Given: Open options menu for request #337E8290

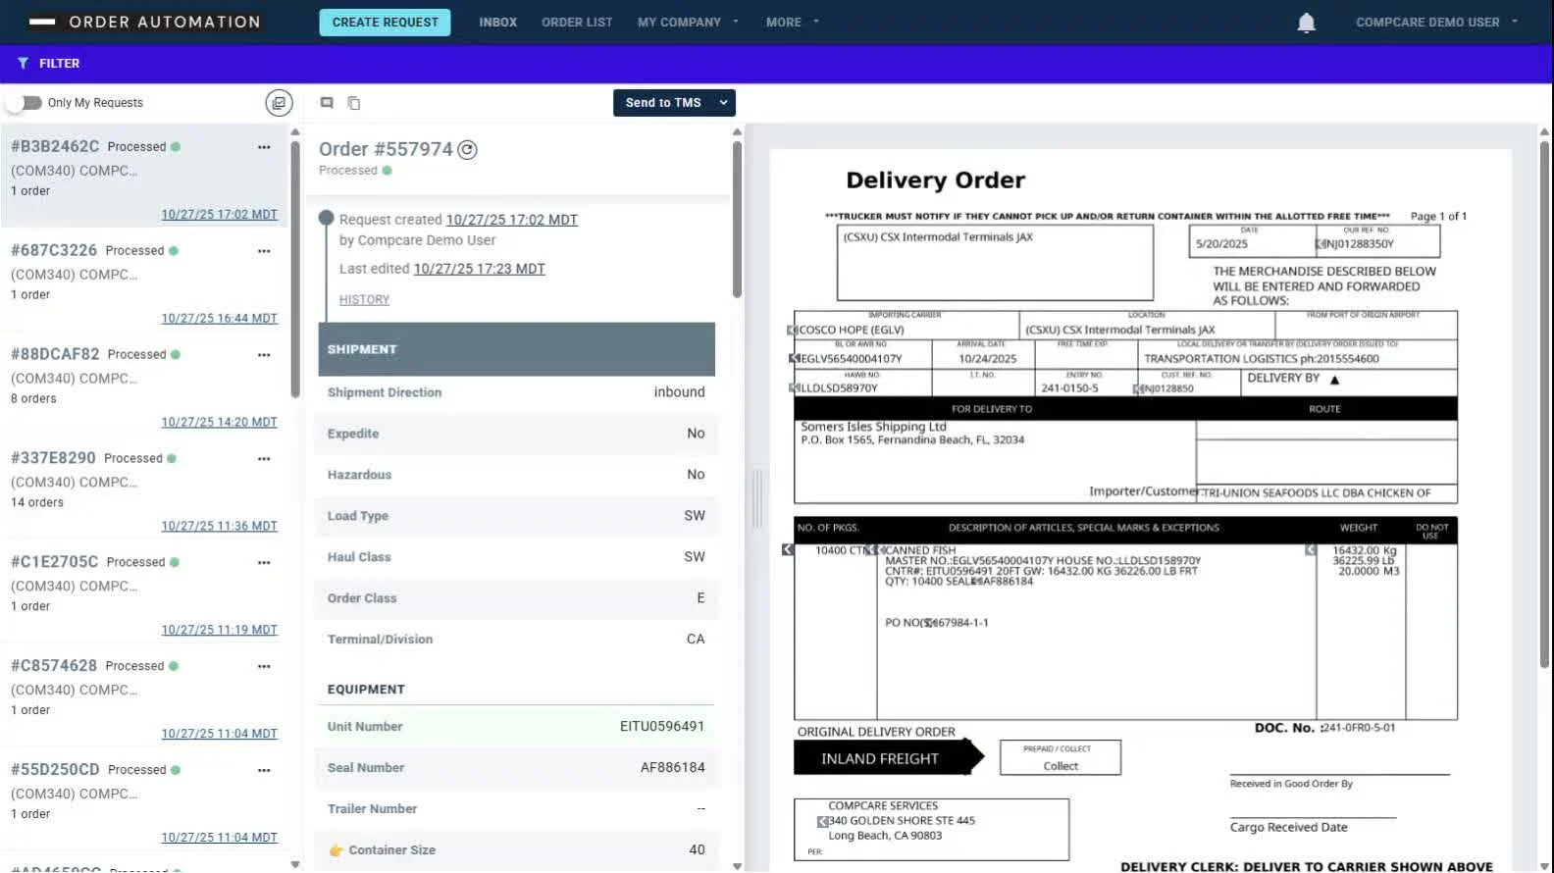Looking at the screenshot, I should pyautogui.click(x=264, y=459).
